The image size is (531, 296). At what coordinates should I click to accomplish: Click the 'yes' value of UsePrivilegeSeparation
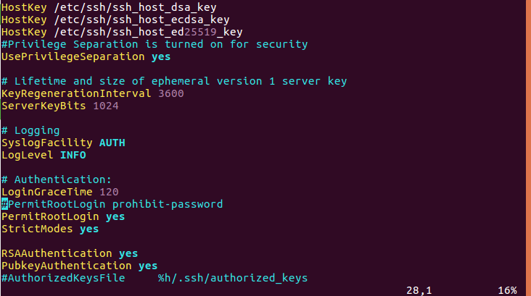click(161, 56)
